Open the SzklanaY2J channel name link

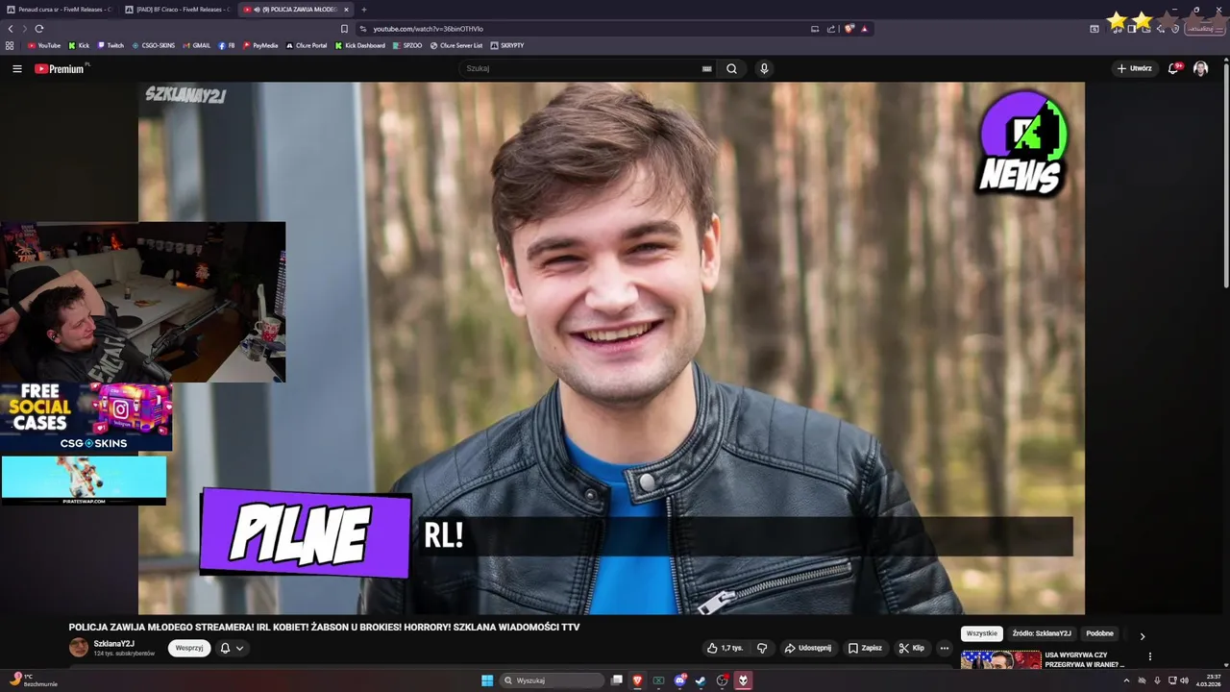113,643
